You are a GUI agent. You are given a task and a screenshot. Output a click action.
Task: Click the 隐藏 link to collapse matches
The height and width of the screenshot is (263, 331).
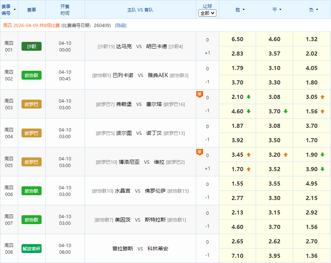pos(121,26)
